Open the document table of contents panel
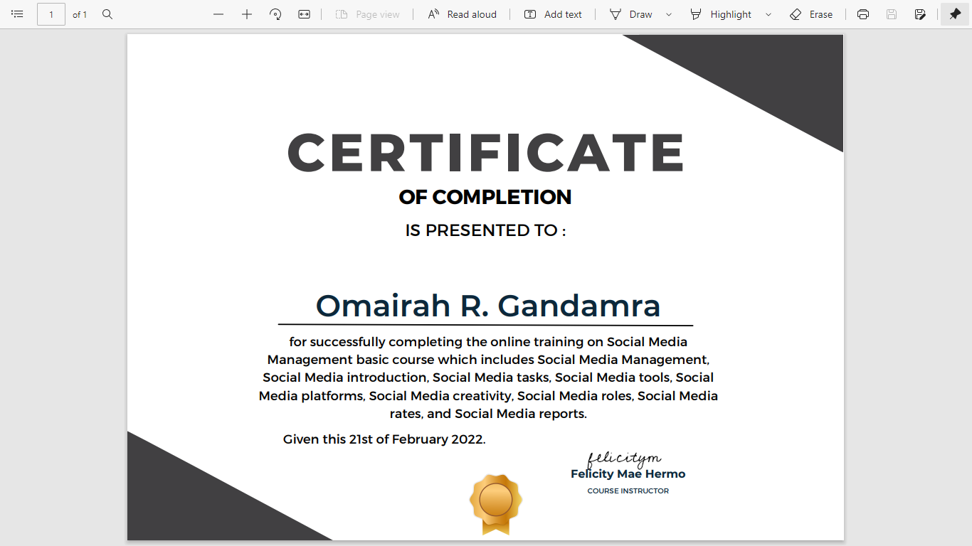The width and height of the screenshot is (972, 546). [x=17, y=14]
